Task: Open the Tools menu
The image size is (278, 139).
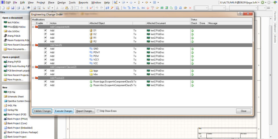Action: coord(72,3)
